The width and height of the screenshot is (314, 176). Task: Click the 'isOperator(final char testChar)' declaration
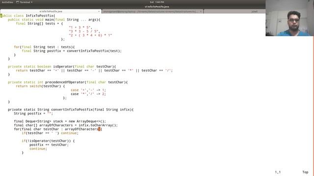pos(62,66)
